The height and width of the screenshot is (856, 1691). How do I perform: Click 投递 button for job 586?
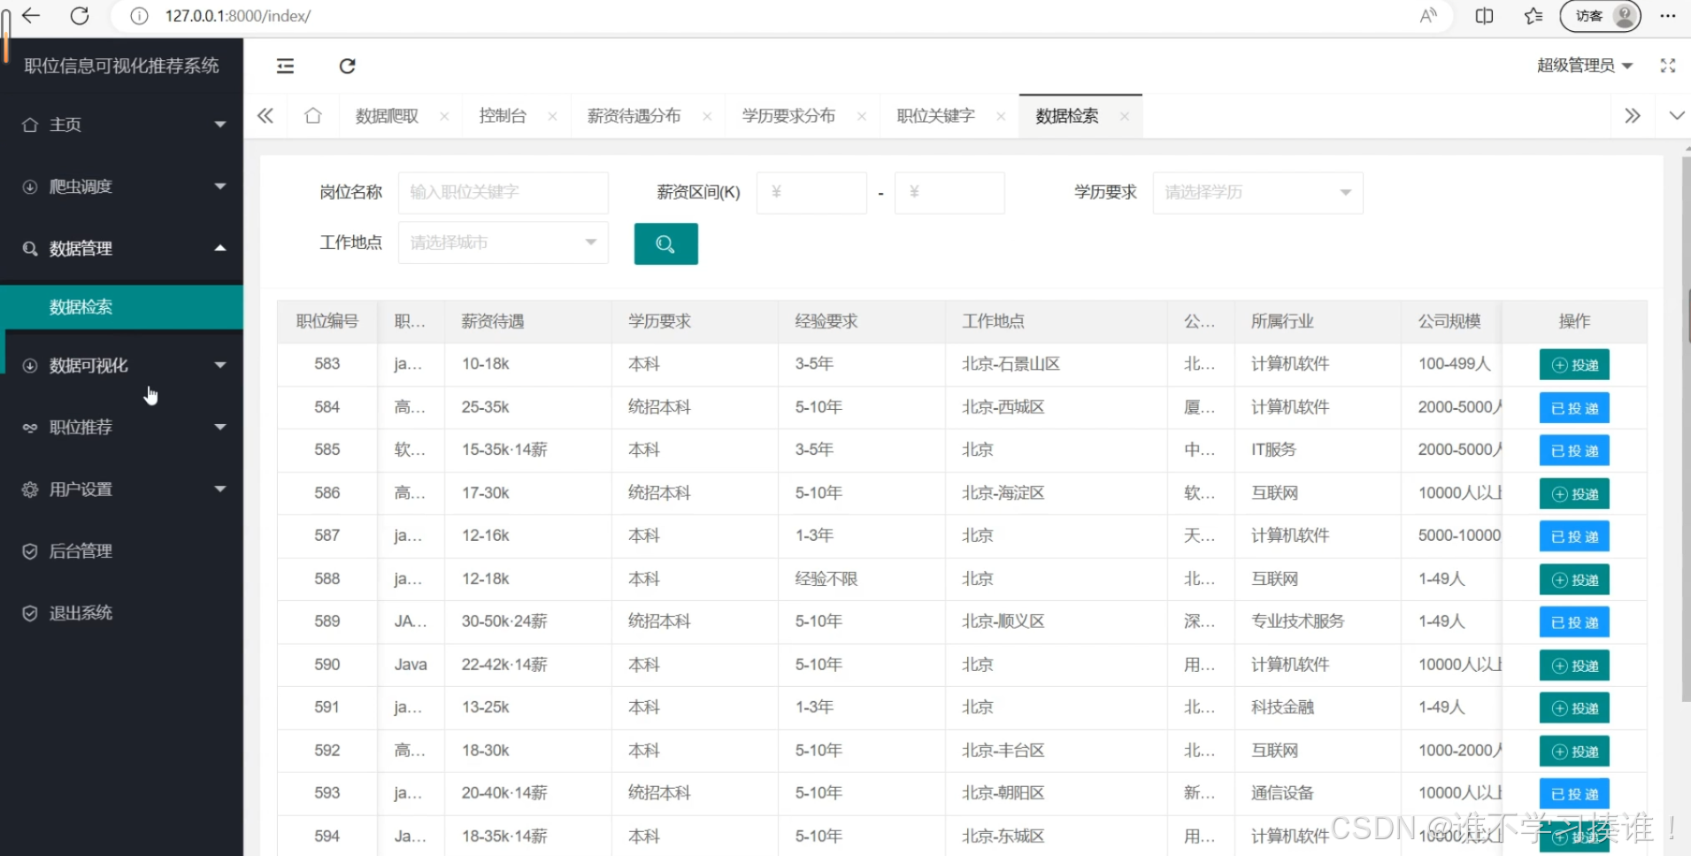point(1574,494)
